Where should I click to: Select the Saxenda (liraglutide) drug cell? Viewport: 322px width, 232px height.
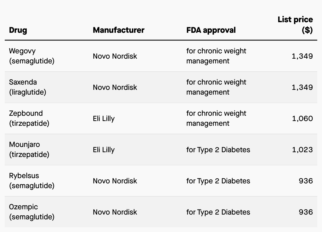click(27, 87)
